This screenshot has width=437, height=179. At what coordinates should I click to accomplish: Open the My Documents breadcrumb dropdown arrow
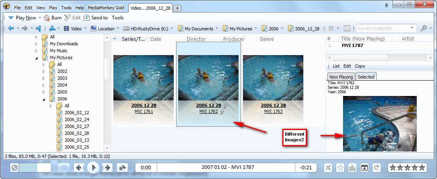[x=217, y=28]
